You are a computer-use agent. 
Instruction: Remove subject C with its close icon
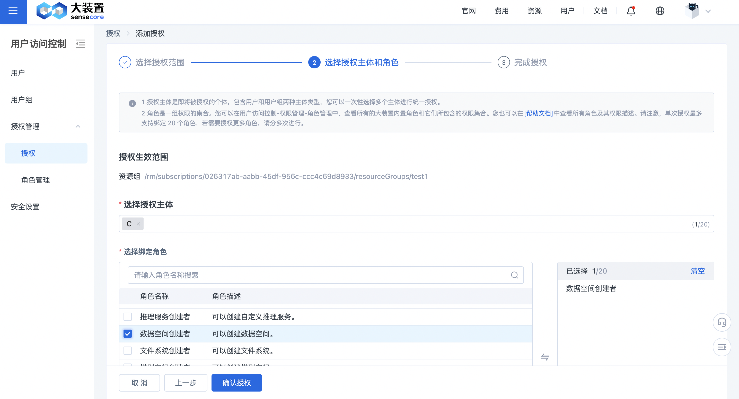(138, 224)
